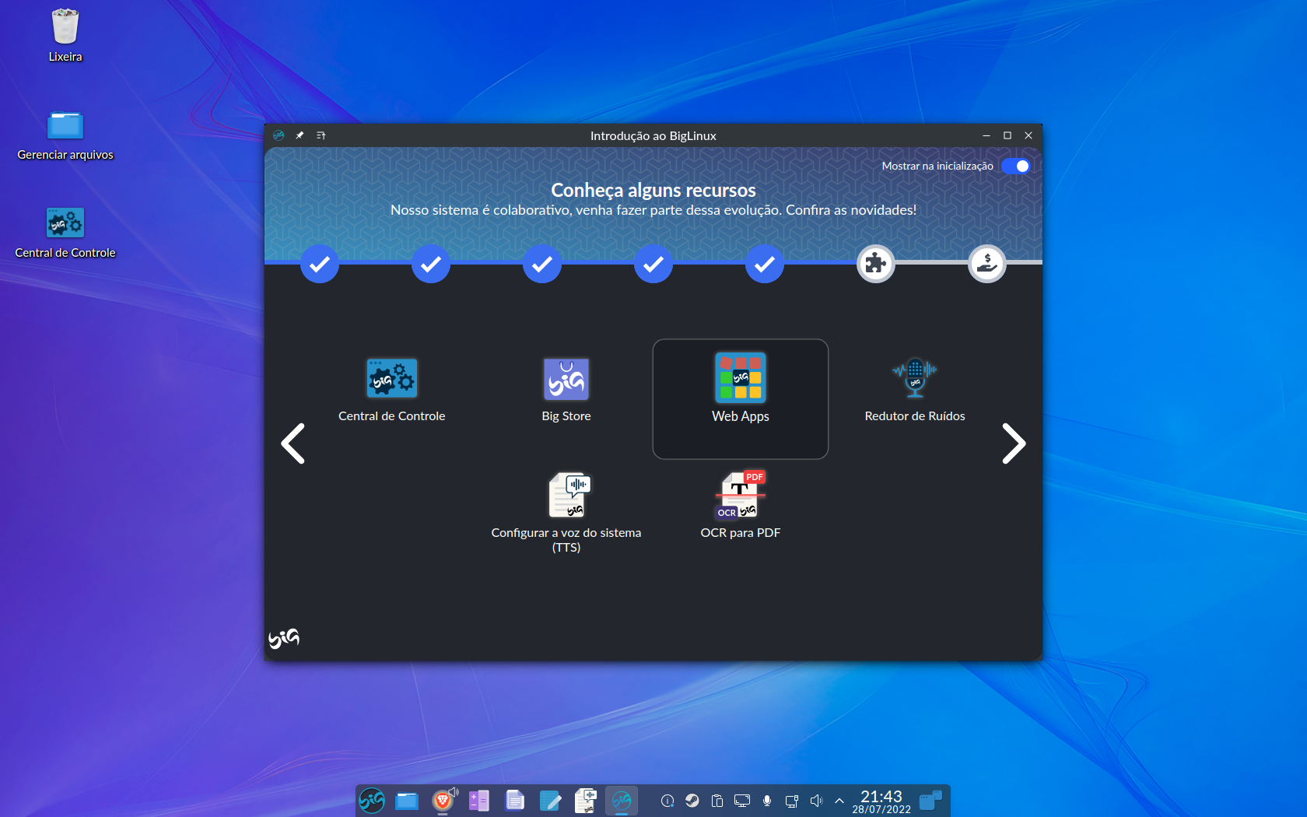The width and height of the screenshot is (1307, 817).
Task: Launch OCR para PDF tool
Action: (x=741, y=506)
